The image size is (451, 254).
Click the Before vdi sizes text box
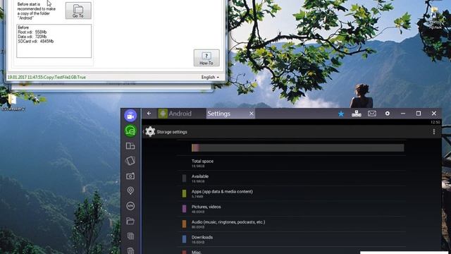coord(54,41)
